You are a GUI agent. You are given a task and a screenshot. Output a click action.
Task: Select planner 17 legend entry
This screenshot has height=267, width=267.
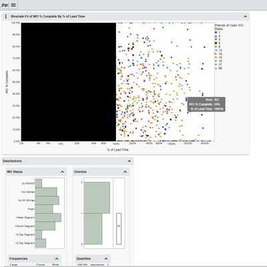tap(218, 65)
